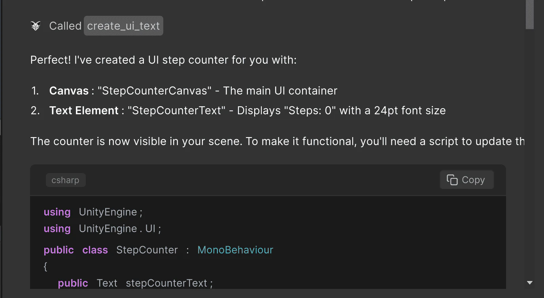Click the "class" keyword in the code
The height and width of the screenshot is (298, 544).
click(95, 250)
